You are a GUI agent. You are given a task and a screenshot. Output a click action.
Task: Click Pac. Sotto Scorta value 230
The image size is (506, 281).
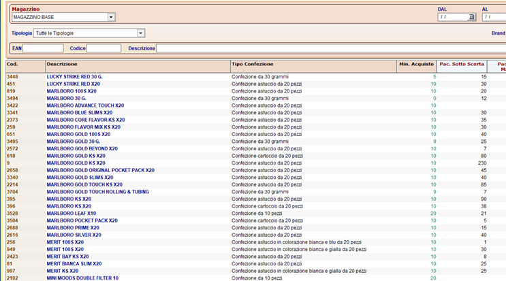pyautogui.click(x=482, y=163)
